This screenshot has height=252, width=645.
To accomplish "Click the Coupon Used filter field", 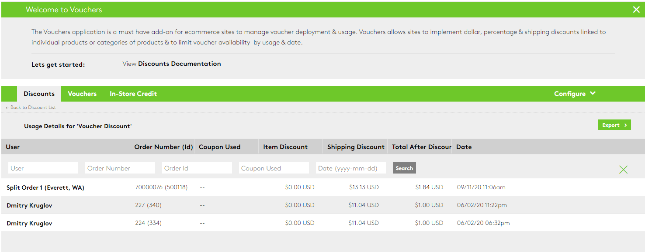I will pos(274,167).
